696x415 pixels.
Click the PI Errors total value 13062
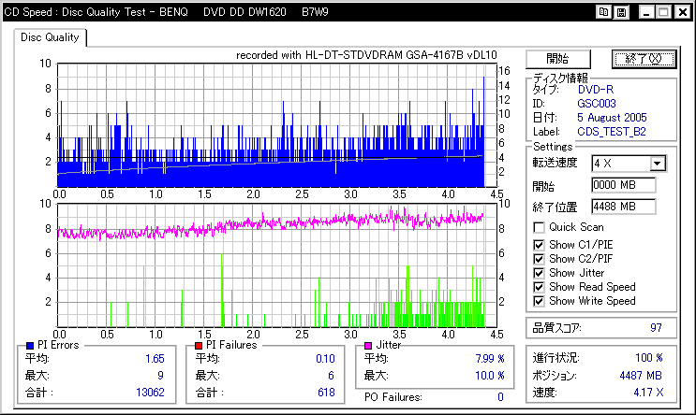point(150,393)
